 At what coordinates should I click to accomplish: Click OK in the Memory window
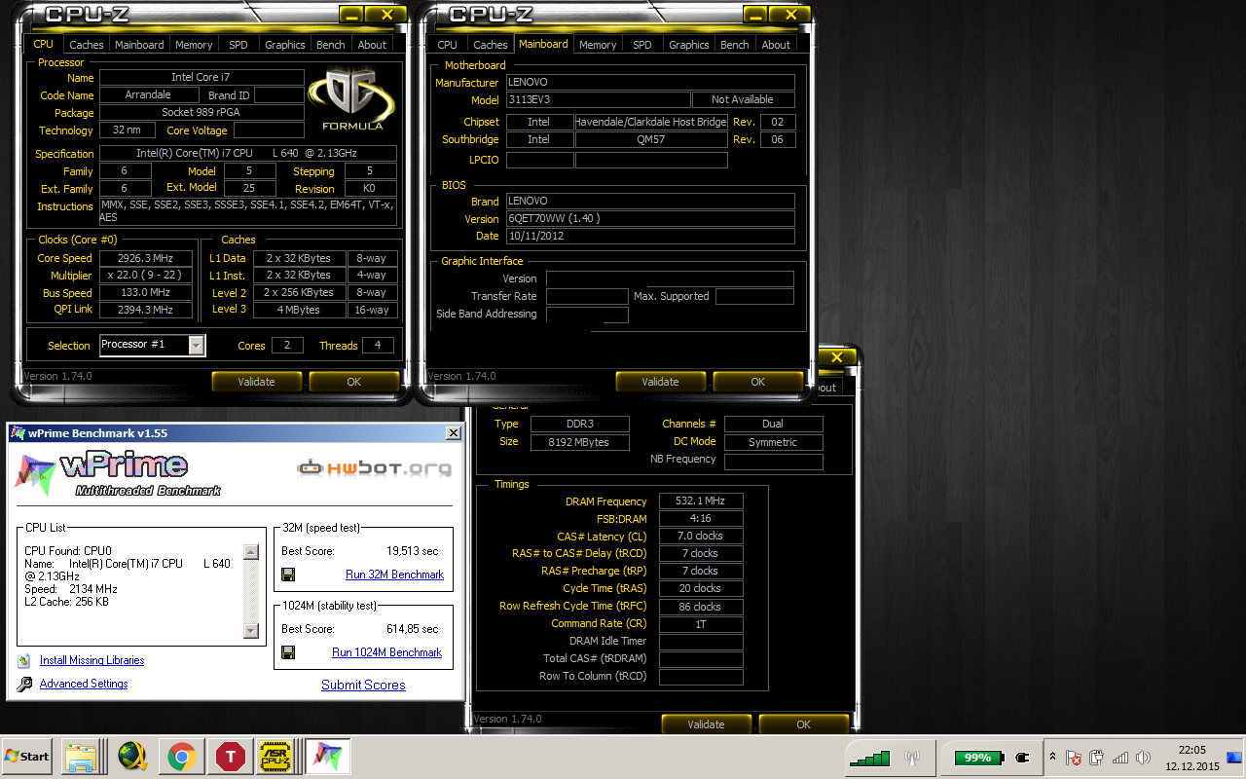click(x=803, y=724)
